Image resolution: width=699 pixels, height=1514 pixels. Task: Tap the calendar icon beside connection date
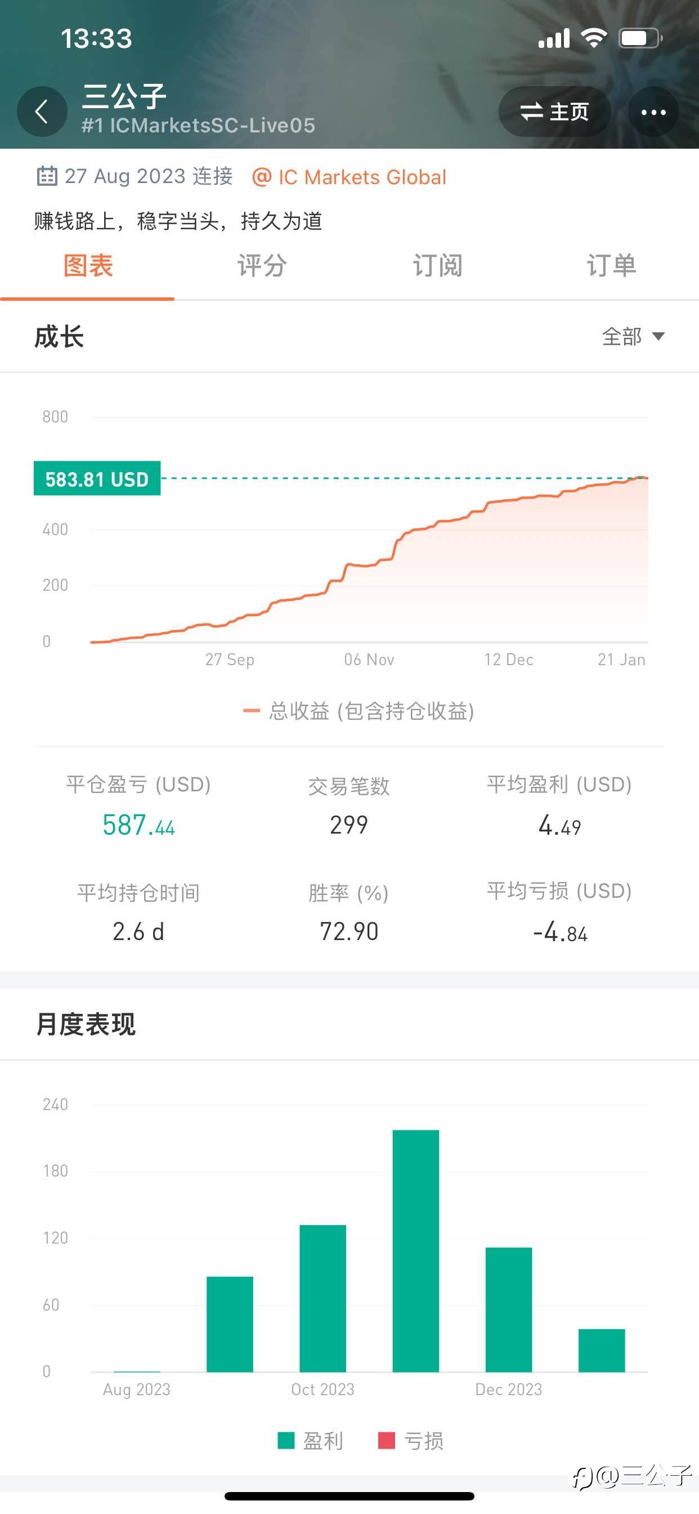coord(47,176)
